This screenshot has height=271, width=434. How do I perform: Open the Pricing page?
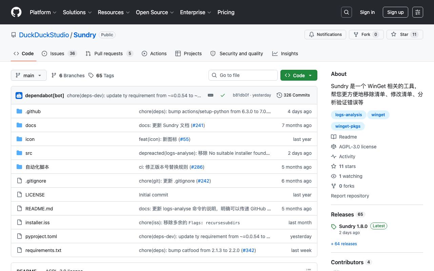226,12
